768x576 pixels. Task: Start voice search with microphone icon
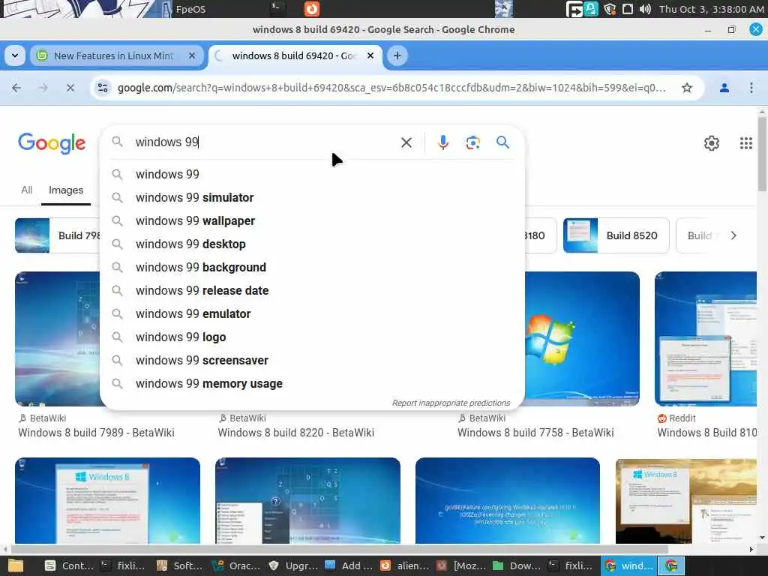point(442,142)
